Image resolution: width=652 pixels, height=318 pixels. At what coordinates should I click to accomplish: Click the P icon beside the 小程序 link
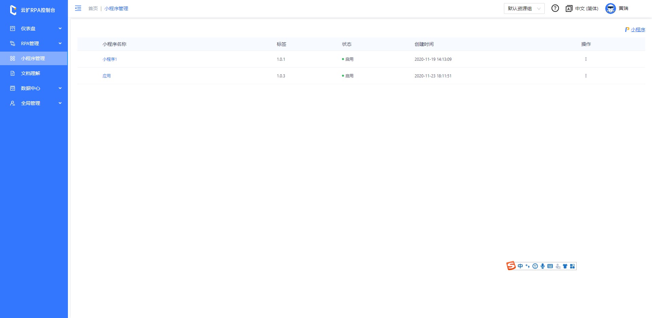(627, 30)
